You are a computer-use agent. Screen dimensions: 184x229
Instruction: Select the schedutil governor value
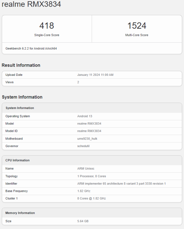(x=83, y=146)
